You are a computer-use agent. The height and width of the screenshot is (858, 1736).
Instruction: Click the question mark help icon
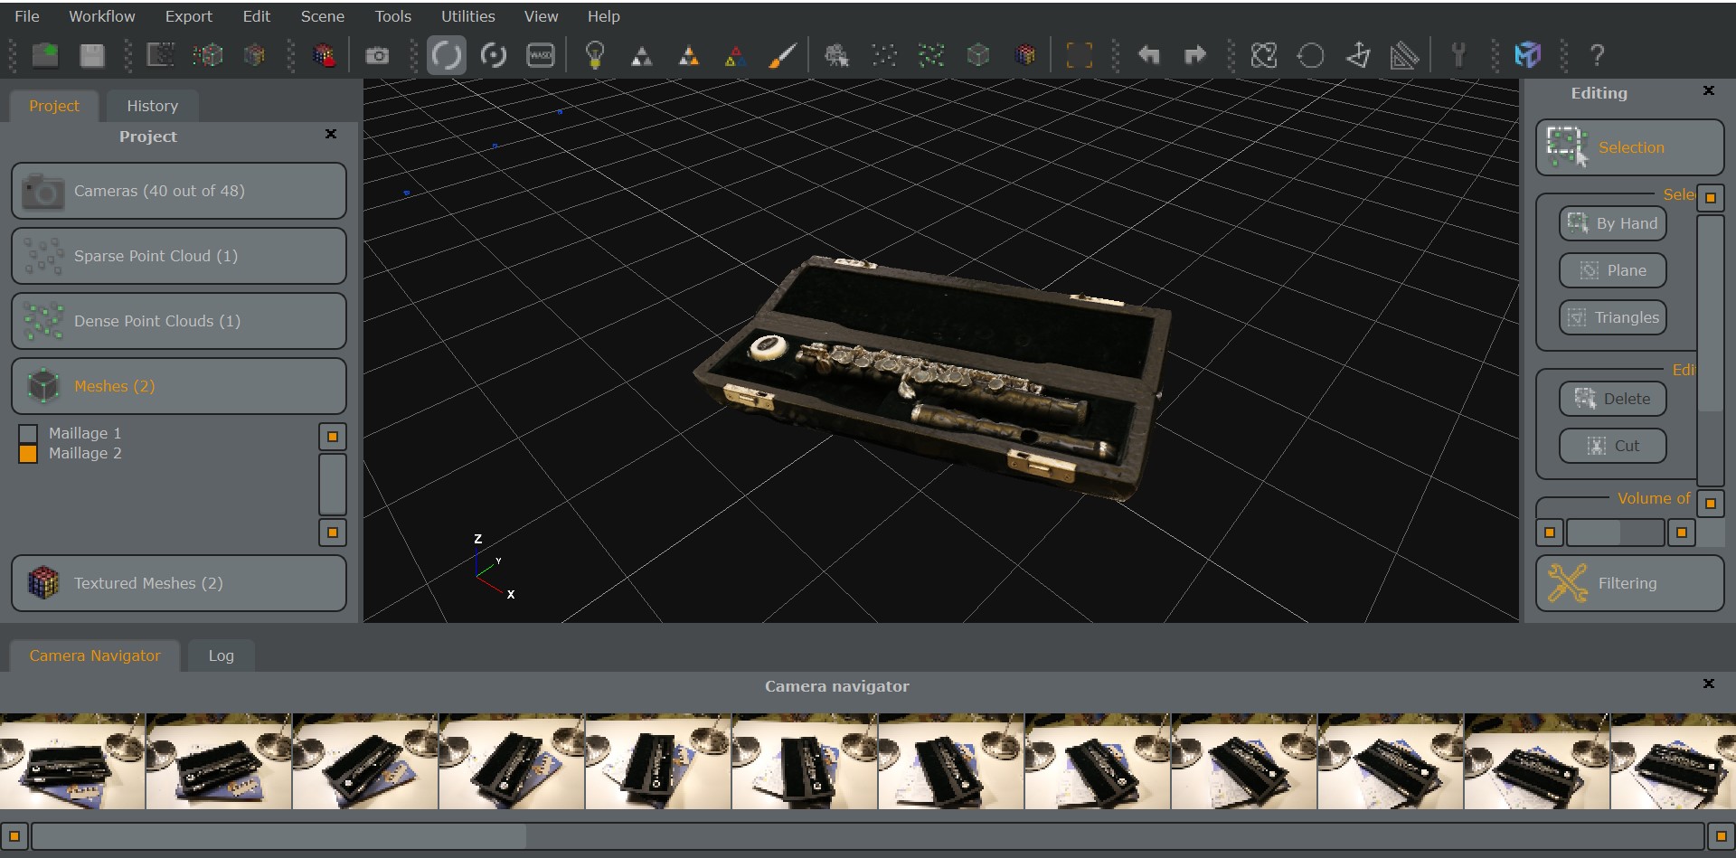pos(1597,56)
